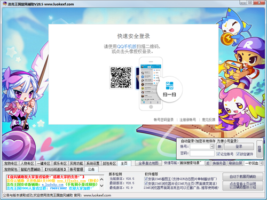Open the QQ手机版 link

point(127,46)
